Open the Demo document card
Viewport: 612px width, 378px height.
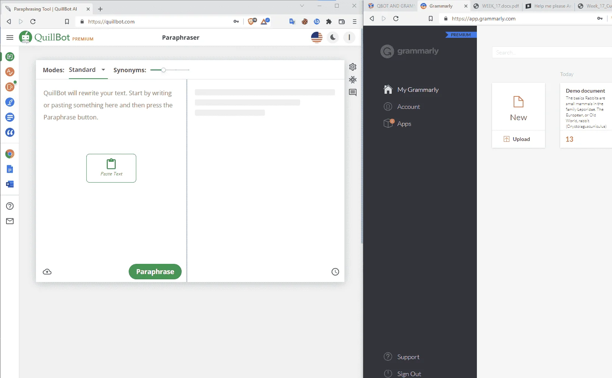(586, 115)
